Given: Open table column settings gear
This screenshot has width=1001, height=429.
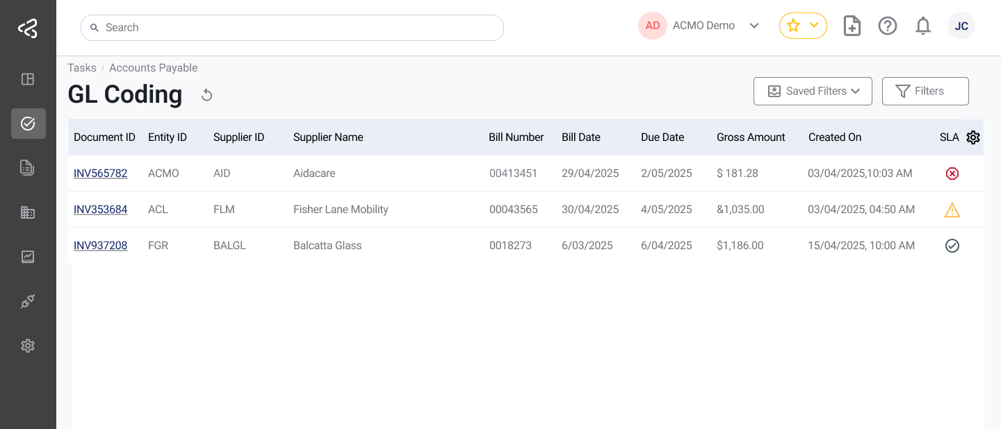Looking at the screenshot, I should (973, 137).
